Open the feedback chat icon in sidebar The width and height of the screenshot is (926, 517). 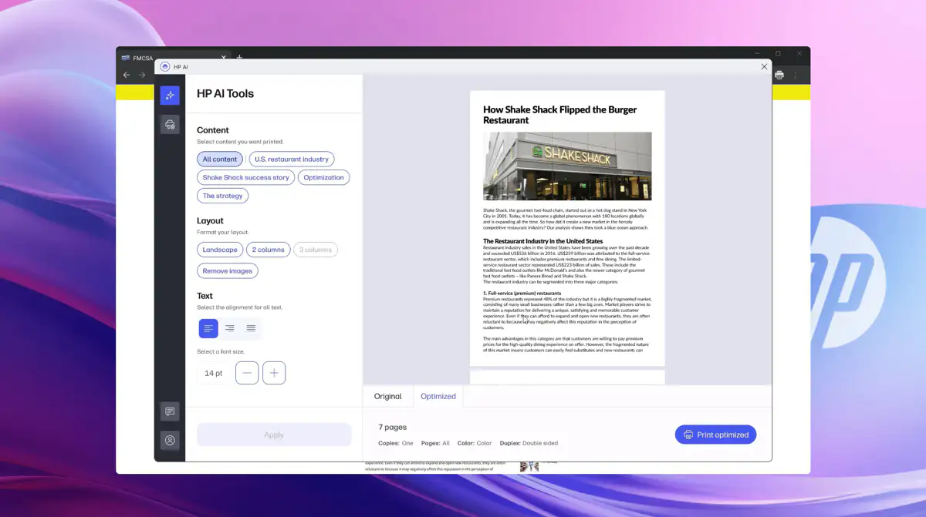170,411
